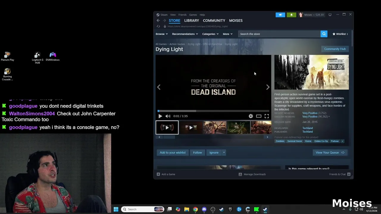Click the store page vertical scrollbar
This screenshot has height=214, width=381.
click(x=352, y=39)
